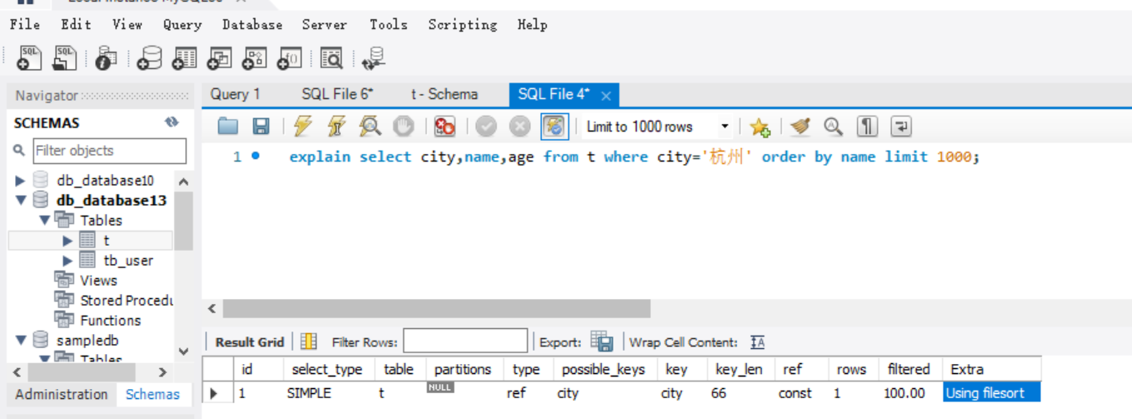Click the possible_keys column header
Screen dimensions: 1132x419
(x=604, y=369)
